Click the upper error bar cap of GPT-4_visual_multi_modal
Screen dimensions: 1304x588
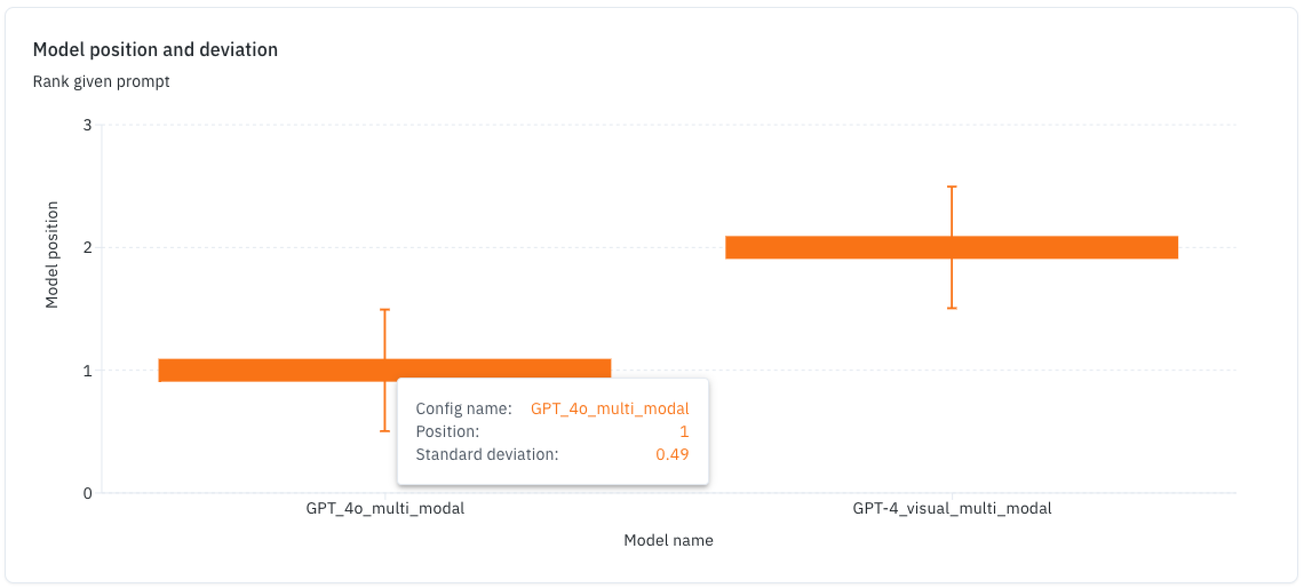952,186
